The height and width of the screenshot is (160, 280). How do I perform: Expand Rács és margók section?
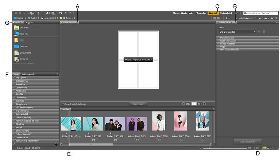click(x=248, y=41)
